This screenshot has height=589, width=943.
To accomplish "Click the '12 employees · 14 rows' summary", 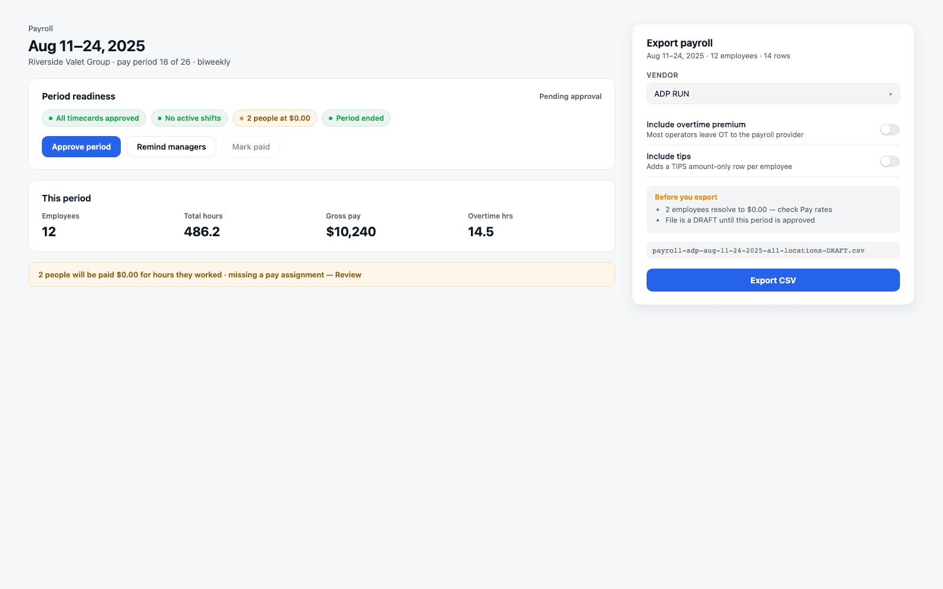I will (x=750, y=56).
